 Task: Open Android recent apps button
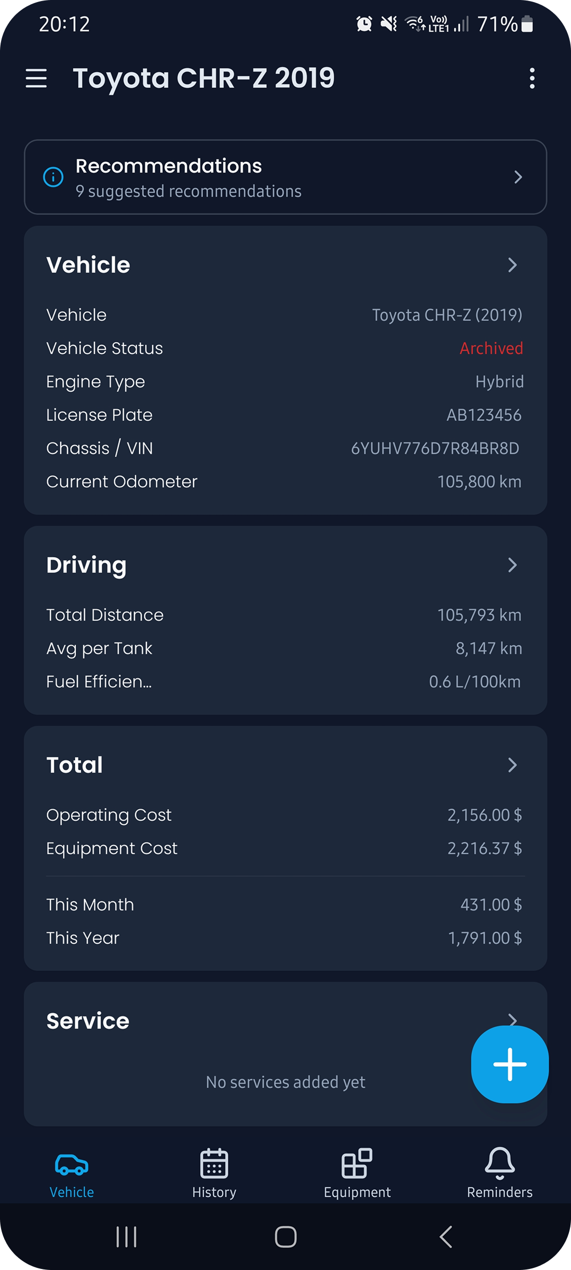click(x=126, y=1237)
